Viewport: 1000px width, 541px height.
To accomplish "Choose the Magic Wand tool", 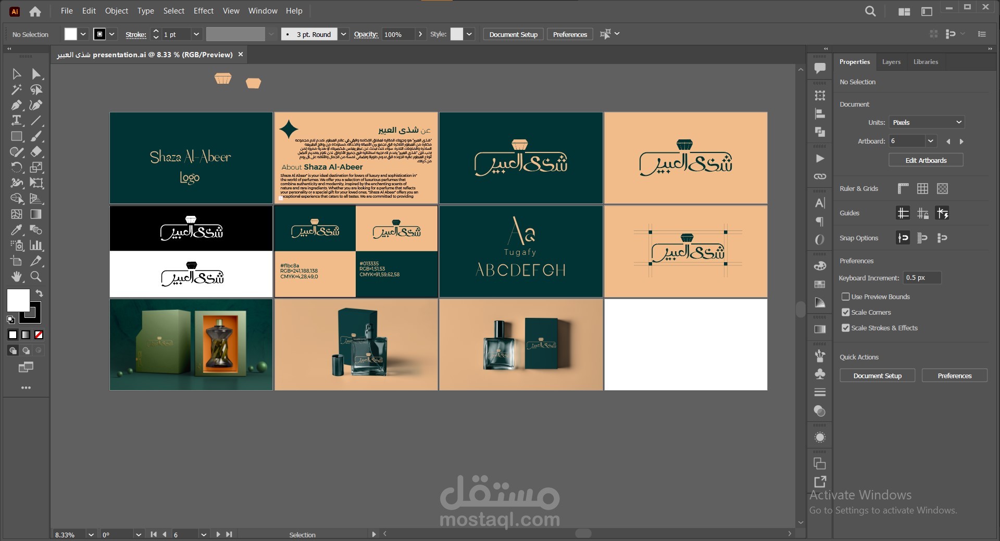I will click(x=17, y=89).
